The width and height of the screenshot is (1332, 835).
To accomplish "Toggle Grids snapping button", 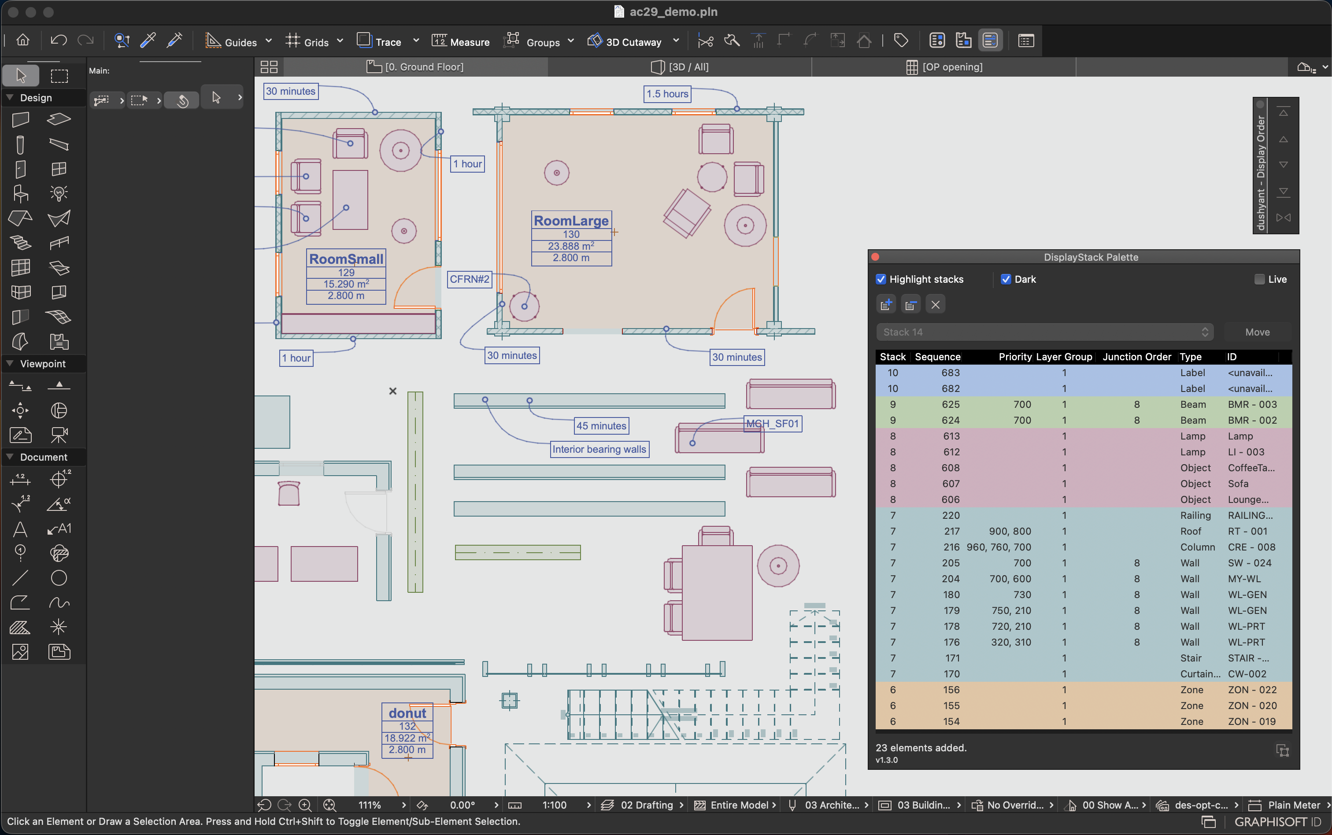I will coord(307,41).
